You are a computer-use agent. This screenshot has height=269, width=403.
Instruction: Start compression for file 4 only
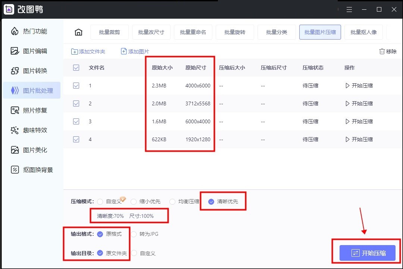click(359, 139)
